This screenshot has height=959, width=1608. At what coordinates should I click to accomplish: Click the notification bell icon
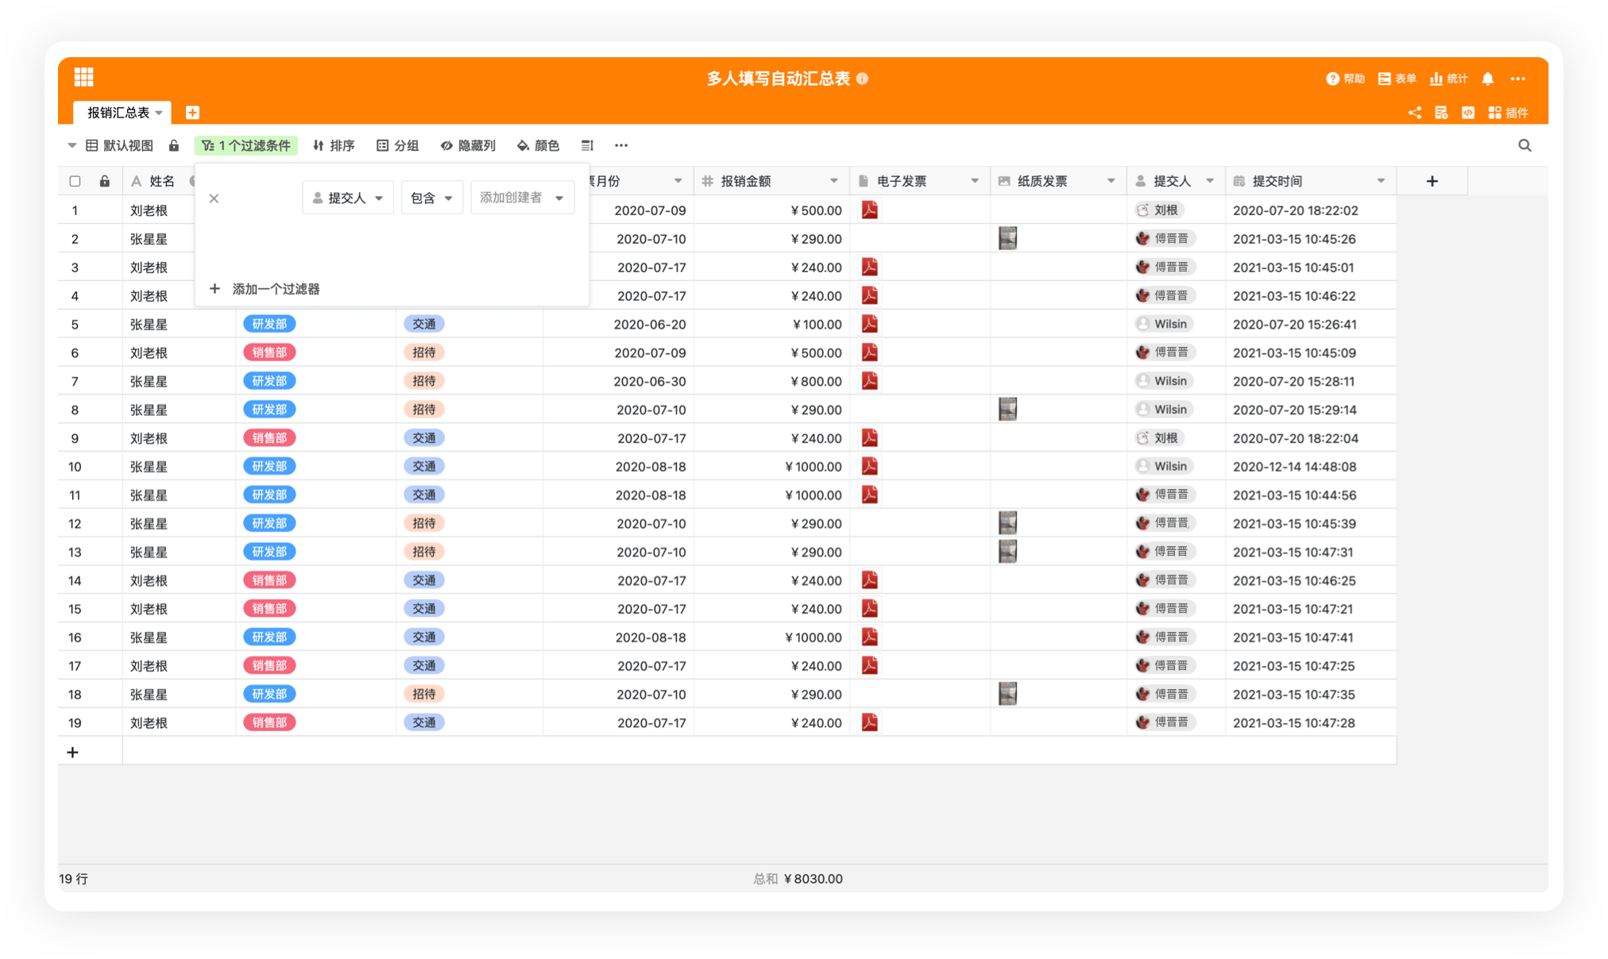point(1487,79)
